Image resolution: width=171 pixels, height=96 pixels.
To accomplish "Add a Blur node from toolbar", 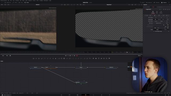I will coord(56,59).
